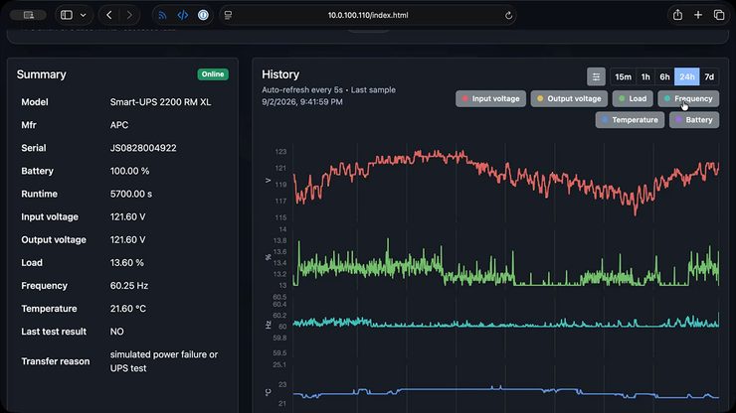The height and width of the screenshot is (413, 736).
Task: Toggle the Output voltage series
Action: pos(569,99)
